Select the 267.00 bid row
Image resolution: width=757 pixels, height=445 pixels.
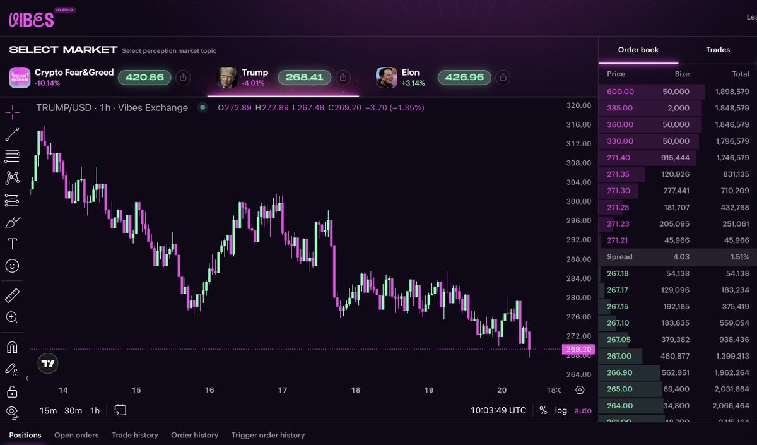click(678, 356)
